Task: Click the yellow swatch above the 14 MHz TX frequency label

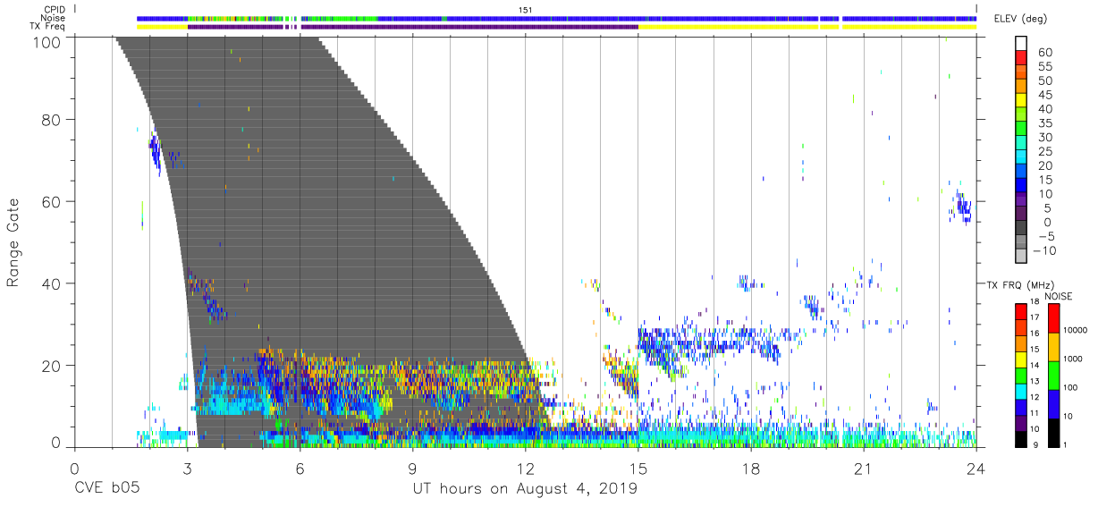Action: pyautogui.click(x=1022, y=359)
